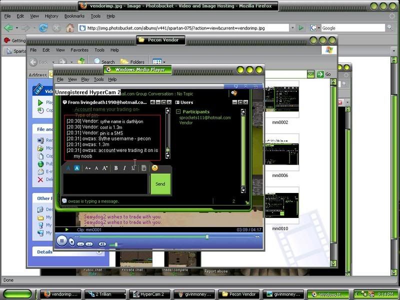Reload the page in Firefox

[43, 27]
